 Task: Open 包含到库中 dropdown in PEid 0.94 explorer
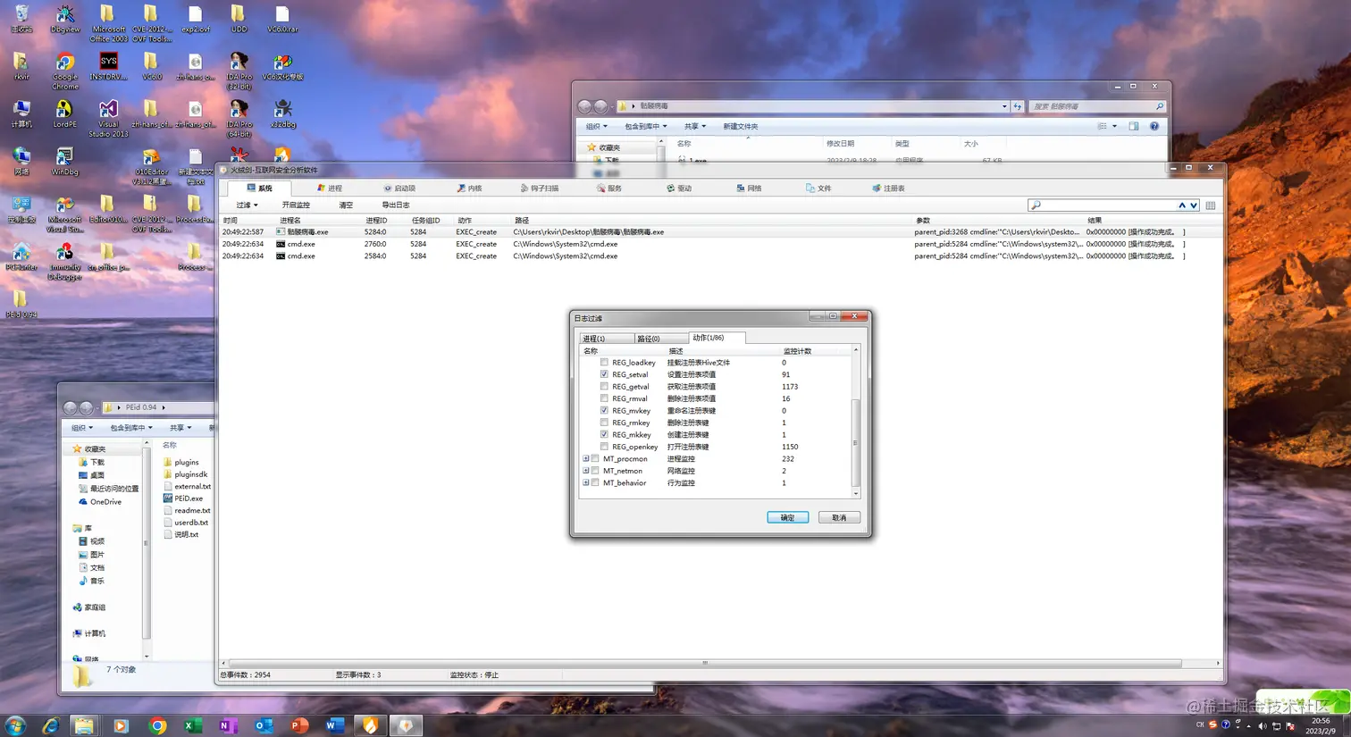pyautogui.click(x=131, y=428)
